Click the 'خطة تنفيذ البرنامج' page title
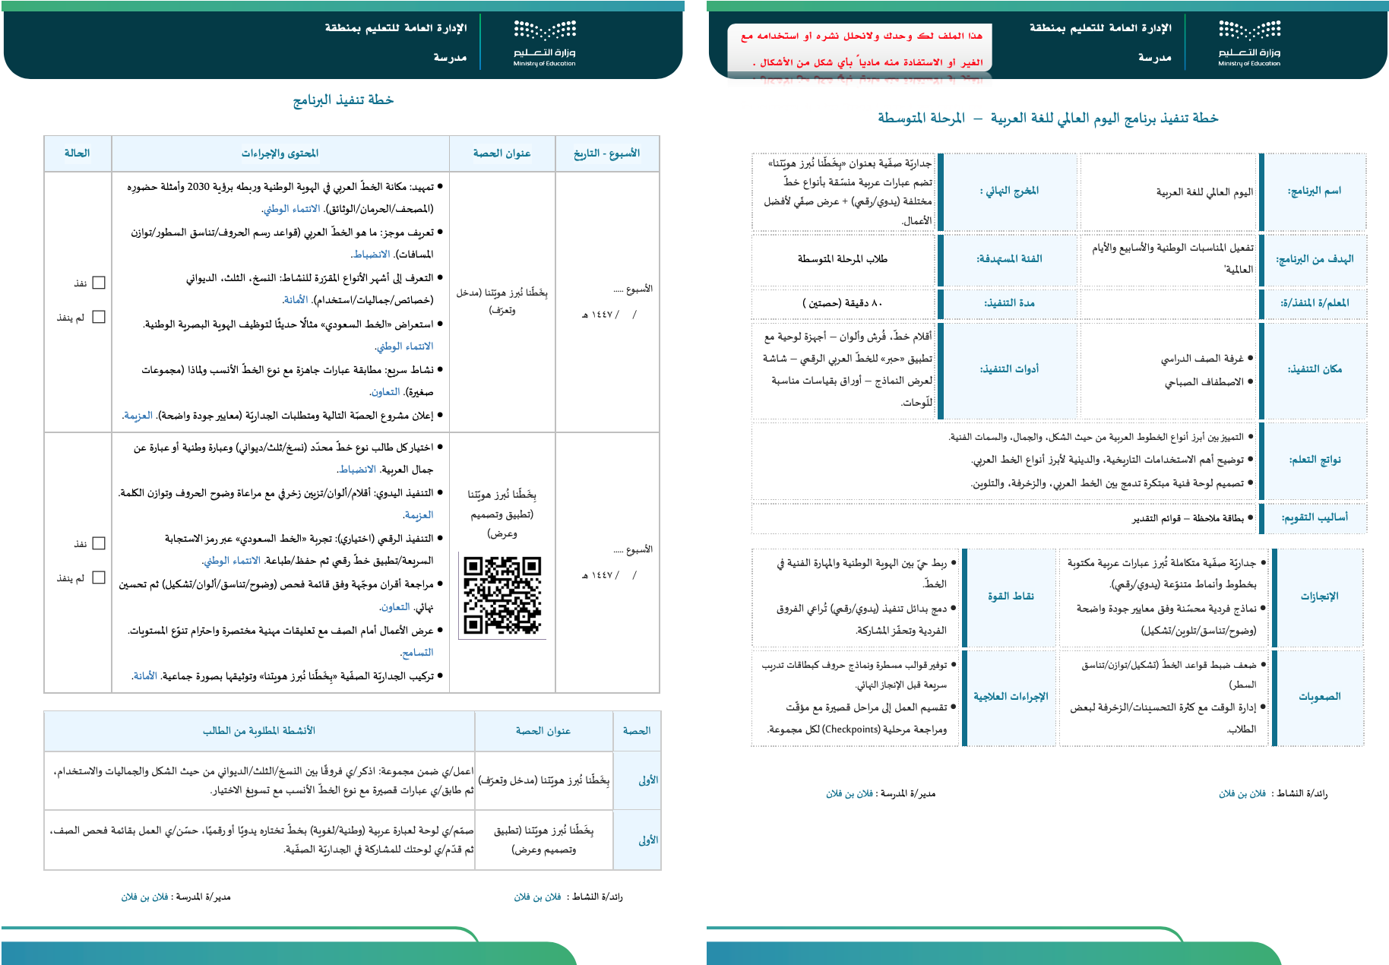This screenshot has height=965, width=1389. [343, 100]
